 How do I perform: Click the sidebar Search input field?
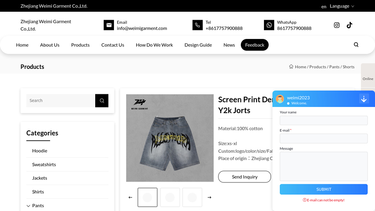pos(61,100)
